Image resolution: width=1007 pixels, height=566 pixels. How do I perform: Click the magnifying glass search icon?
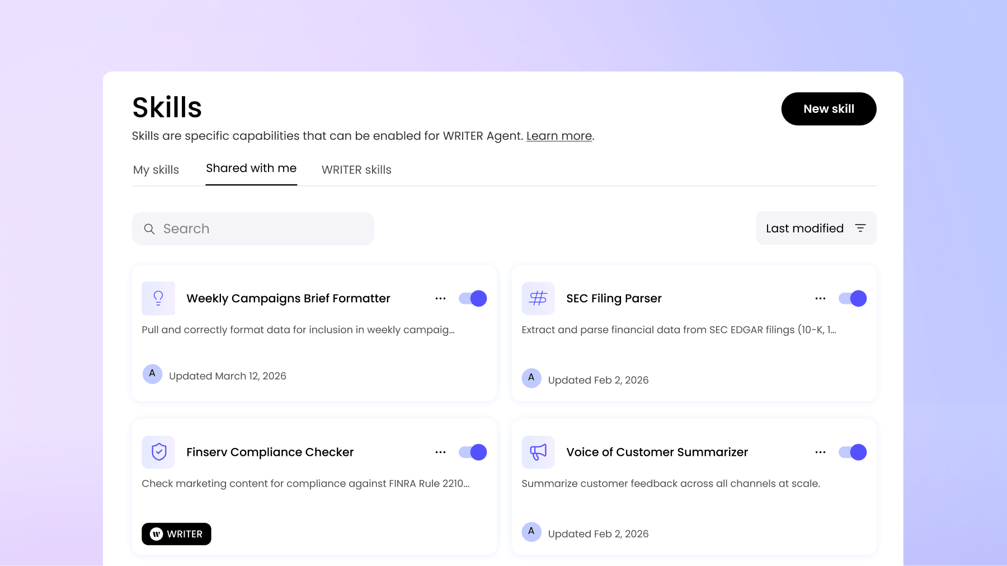[x=149, y=229]
